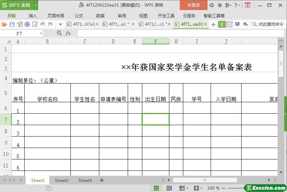Viewport: 287px width, 192px height.
Task: Click the title cell ××年获国家奖学金学生名单备案表
Action: 186,67
